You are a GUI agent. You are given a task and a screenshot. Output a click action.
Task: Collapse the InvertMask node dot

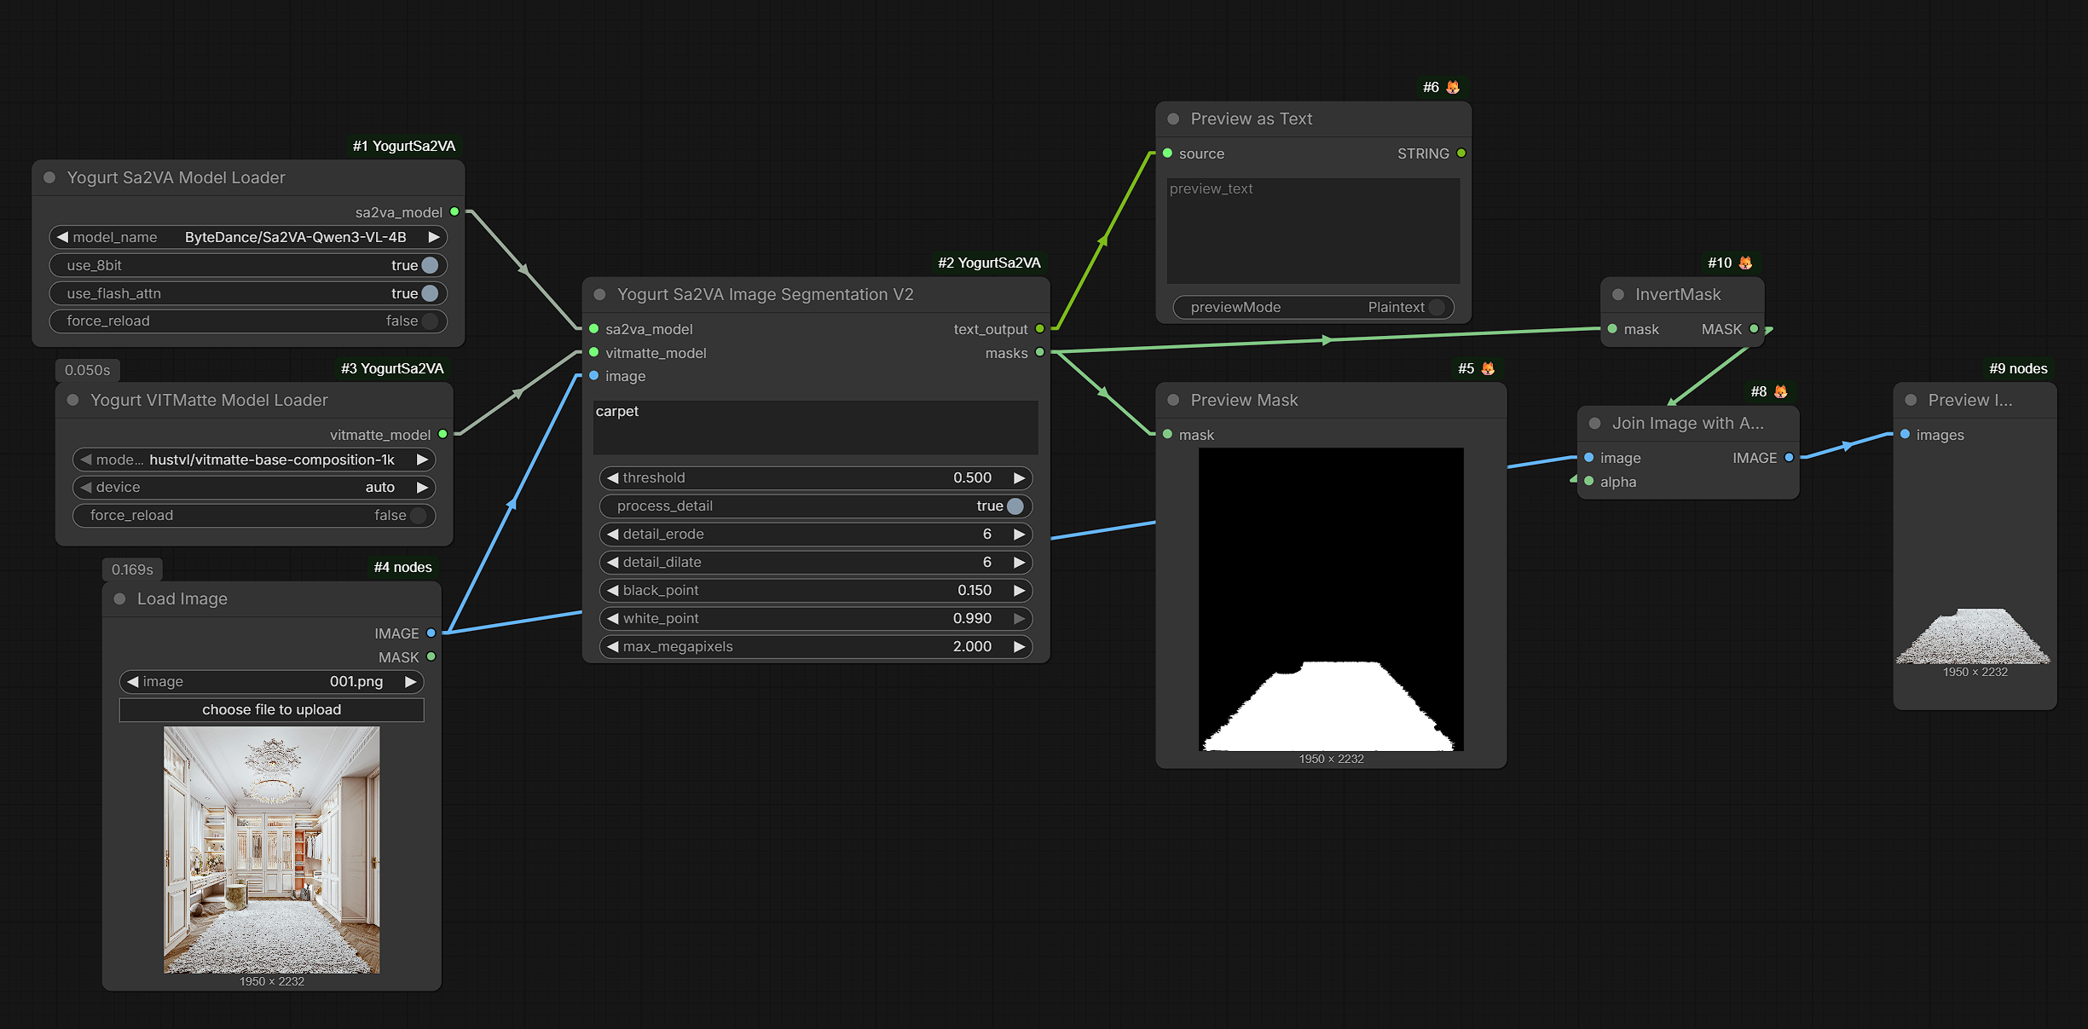coord(1618,294)
